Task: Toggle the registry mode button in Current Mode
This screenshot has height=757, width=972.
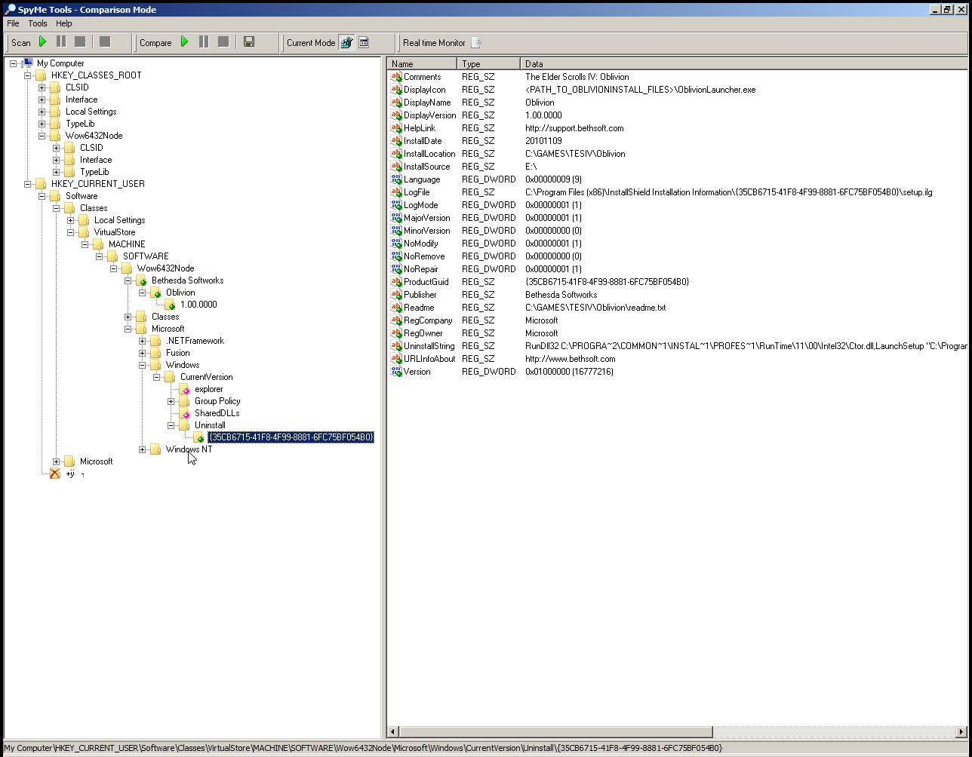Action: click(x=346, y=43)
